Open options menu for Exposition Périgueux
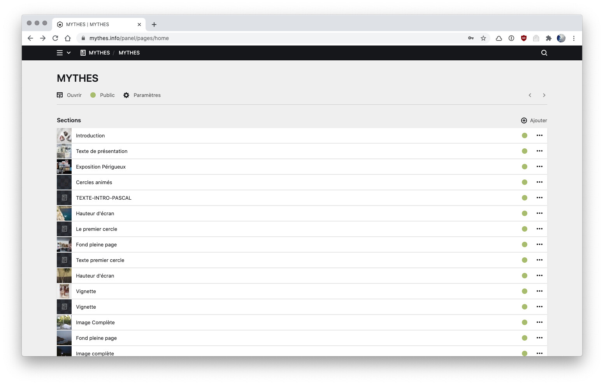The width and height of the screenshot is (604, 385). tap(539, 167)
